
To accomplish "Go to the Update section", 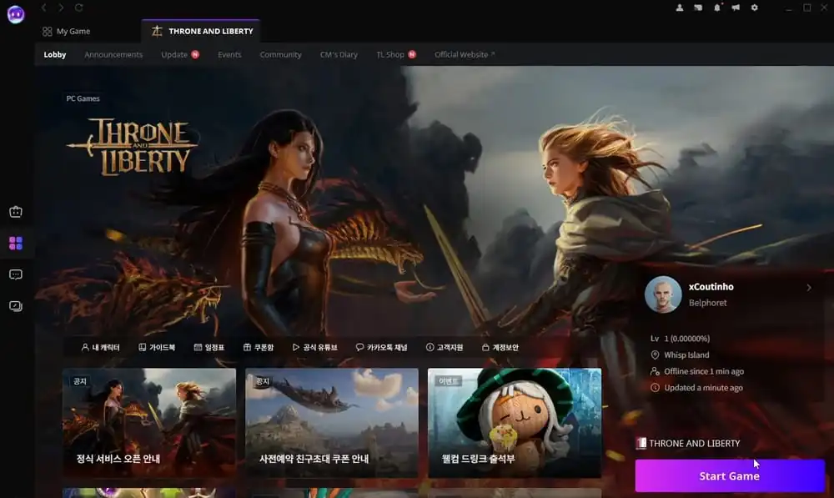I will tap(180, 54).
